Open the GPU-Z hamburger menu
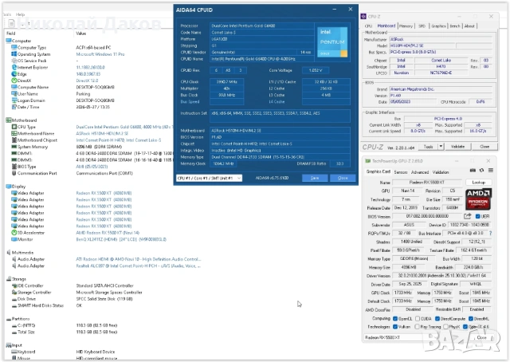This screenshot has width=510, height=362. (x=491, y=171)
